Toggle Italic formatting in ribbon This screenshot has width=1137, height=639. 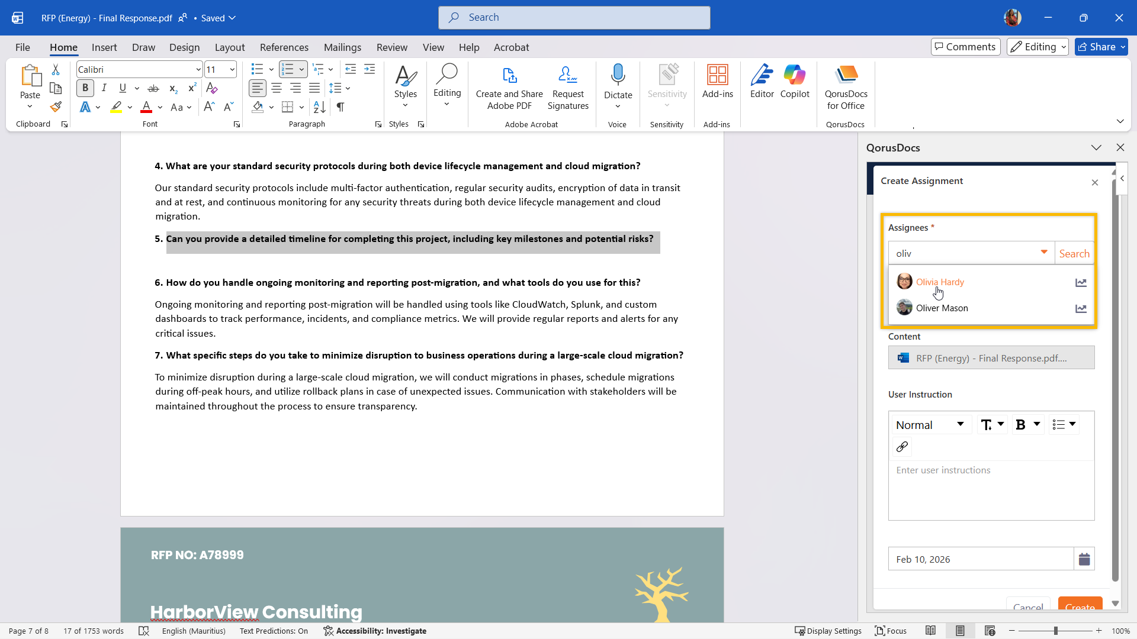(104, 88)
